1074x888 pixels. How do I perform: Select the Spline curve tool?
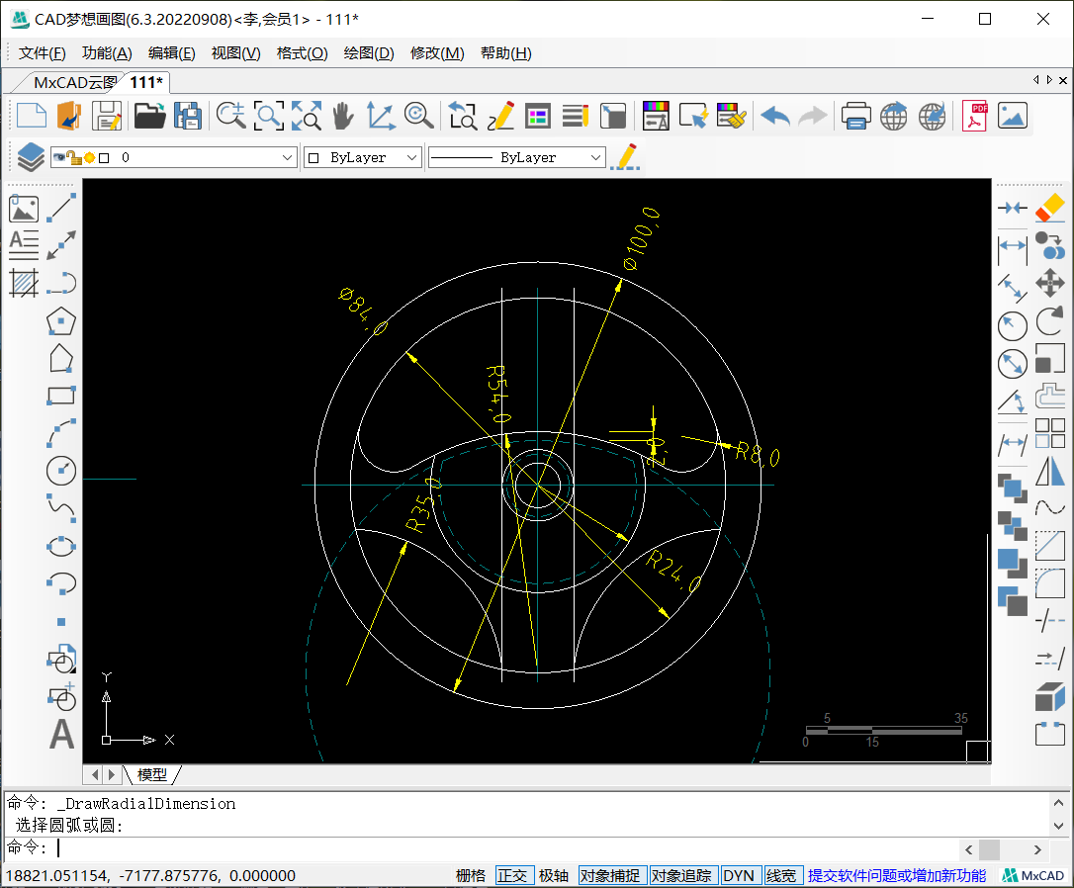tap(61, 508)
